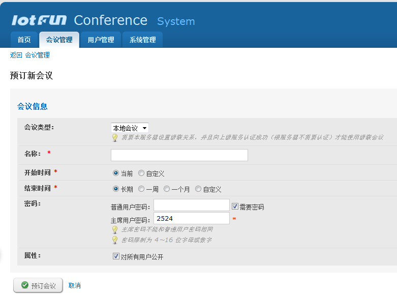Click the 密码限制为 4~16 位字母或数字 hint
Image resolution: width=397 pixels, height=295 pixels.
pos(167,240)
